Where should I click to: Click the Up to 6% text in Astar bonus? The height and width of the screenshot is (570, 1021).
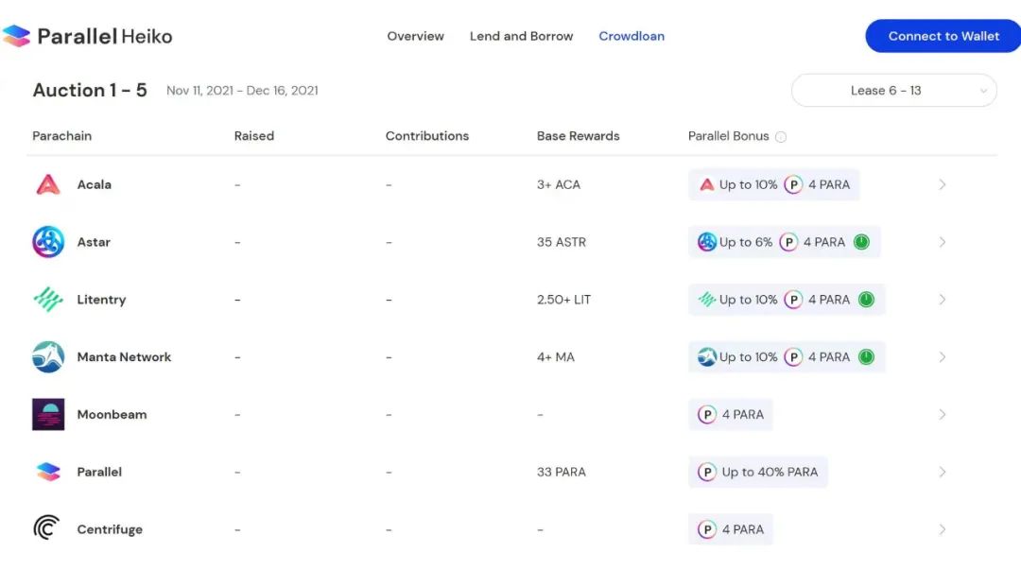coord(746,242)
